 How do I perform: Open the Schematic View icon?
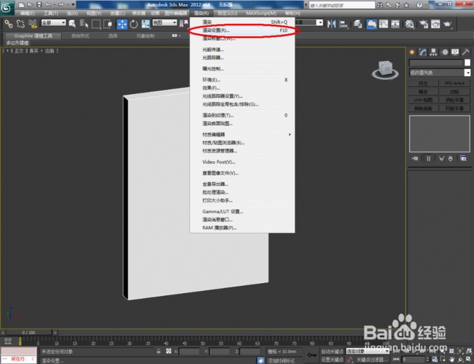click(x=395, y=24)
